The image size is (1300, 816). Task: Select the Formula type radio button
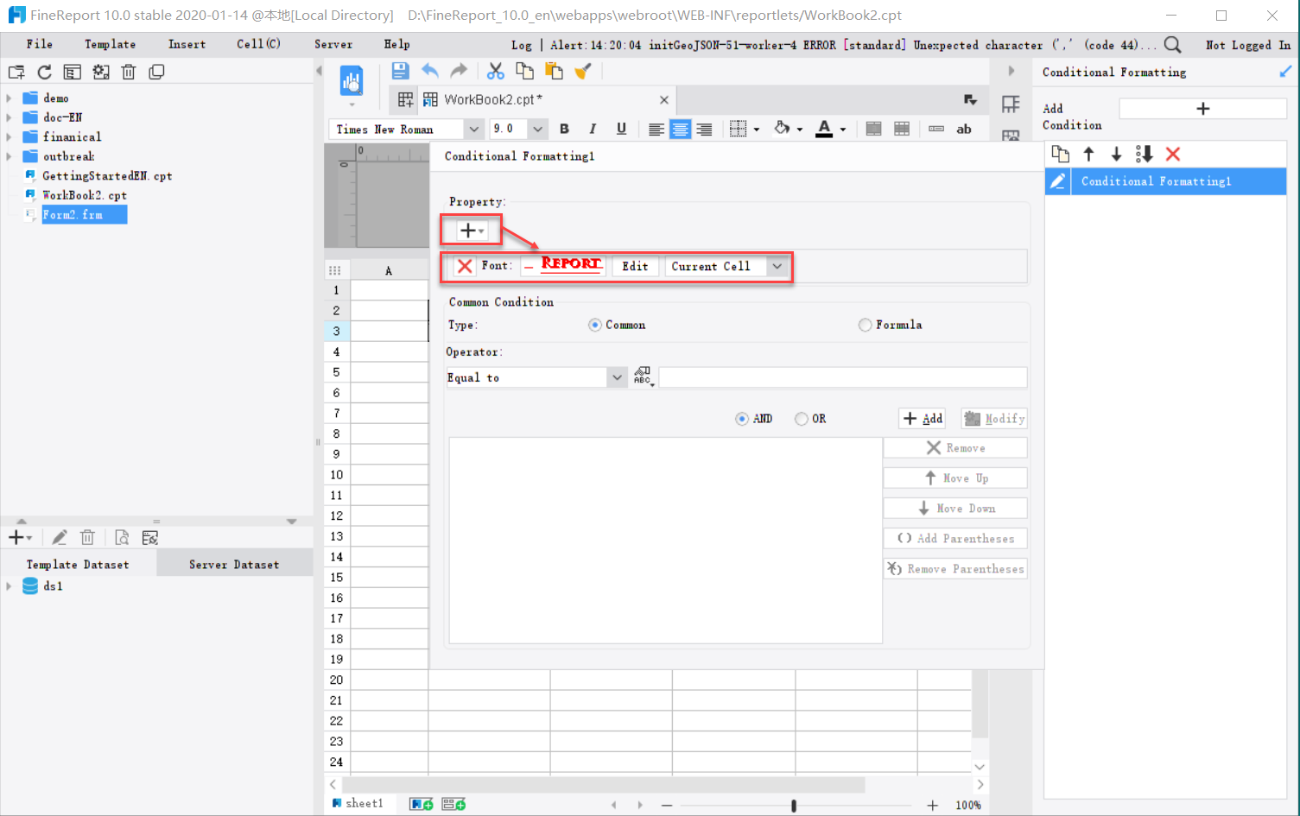tap(865, 325)
